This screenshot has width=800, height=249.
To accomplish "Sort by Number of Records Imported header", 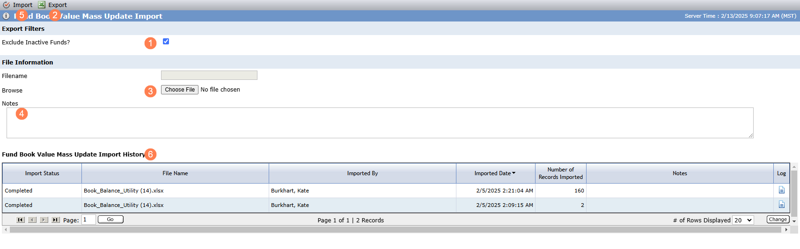I will coord(561,173).
